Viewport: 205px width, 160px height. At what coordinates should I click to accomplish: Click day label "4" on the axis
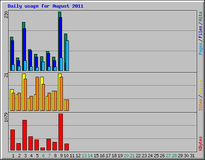tap(31, 156)
